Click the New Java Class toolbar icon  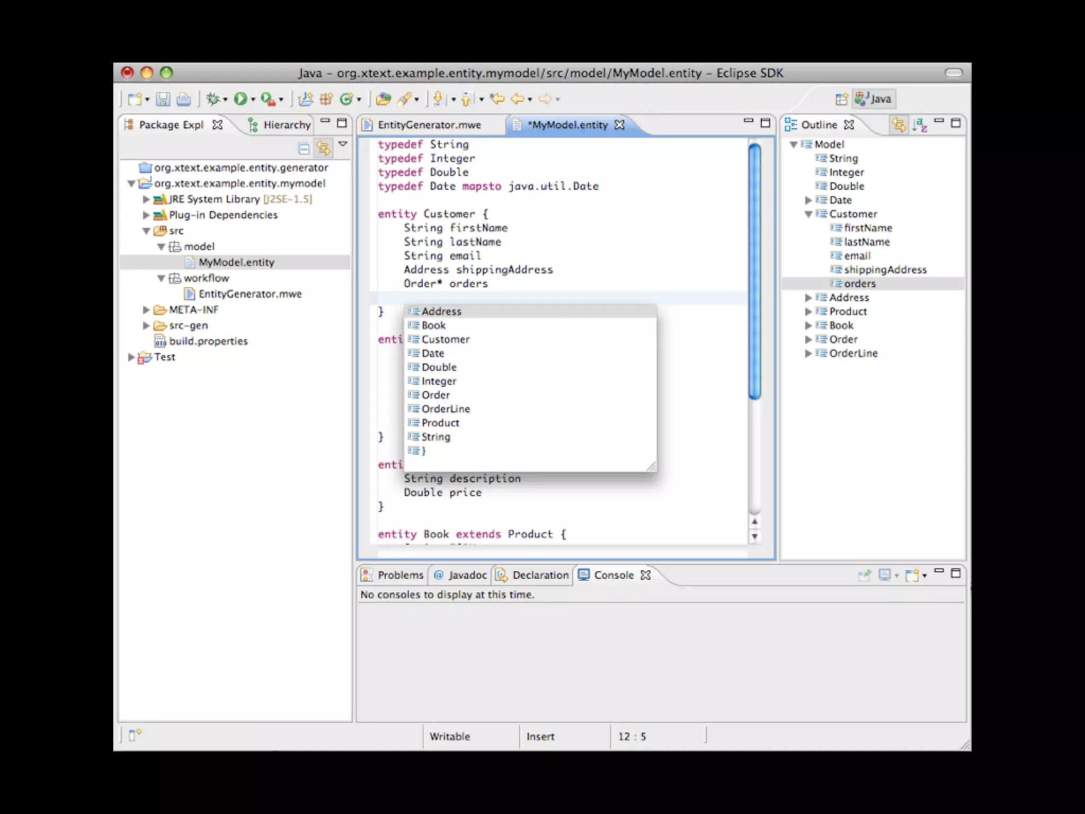pos(346,99)
